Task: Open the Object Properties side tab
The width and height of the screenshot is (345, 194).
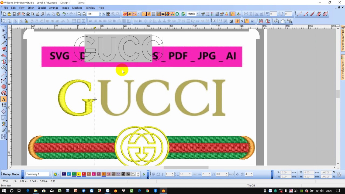Action: [x=343, y=38]
